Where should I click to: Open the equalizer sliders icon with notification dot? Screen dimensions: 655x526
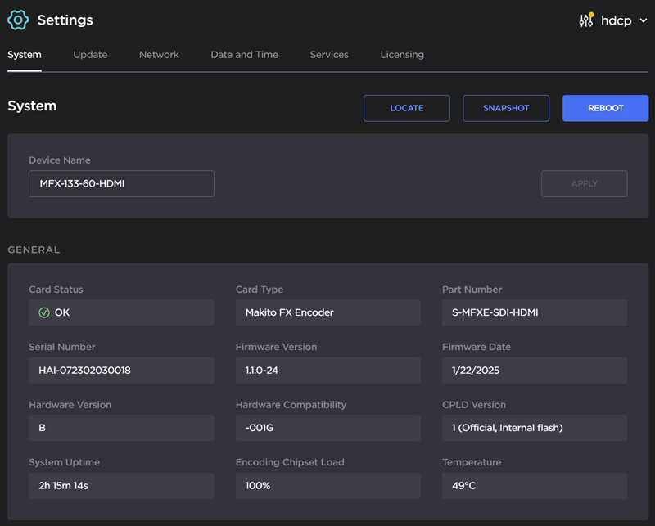pyautogui.click(x=586, y=20)
